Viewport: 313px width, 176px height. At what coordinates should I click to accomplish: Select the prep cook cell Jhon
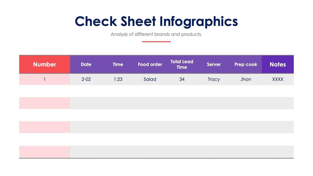[246, 79]
